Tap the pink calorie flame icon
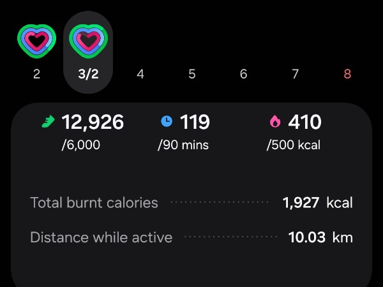The width and height of the screenshot is (383, 287). [275, 121]
